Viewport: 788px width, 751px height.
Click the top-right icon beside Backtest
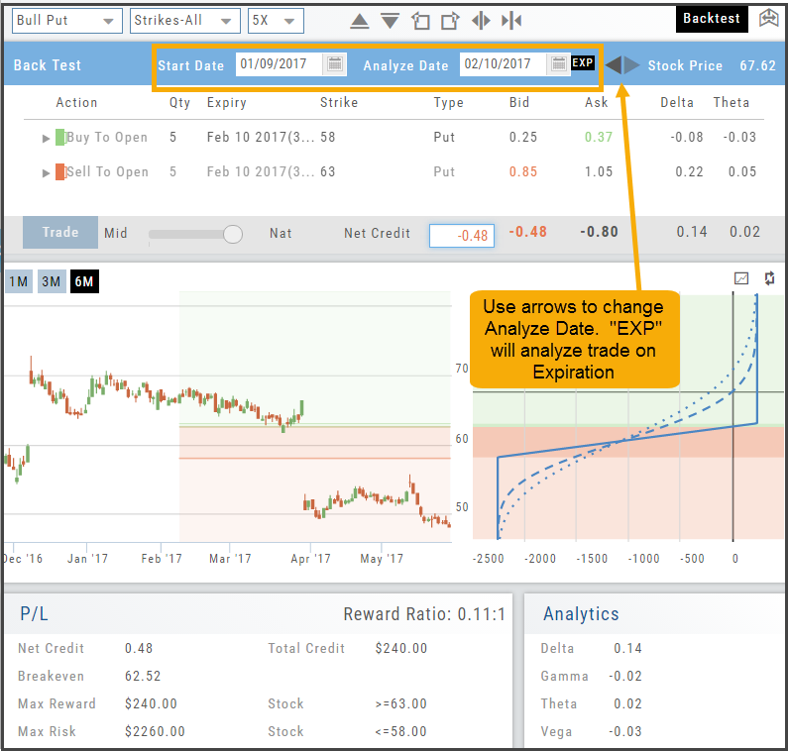(769, 19)
